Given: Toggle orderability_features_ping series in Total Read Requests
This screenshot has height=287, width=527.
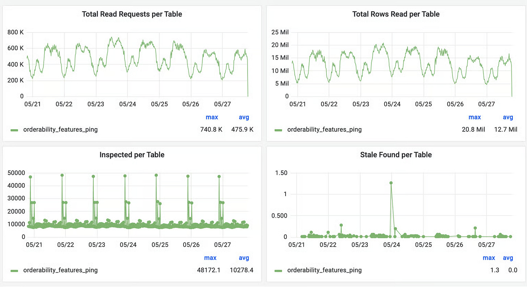Looking at the screenshot, I should tap(60, 130).
